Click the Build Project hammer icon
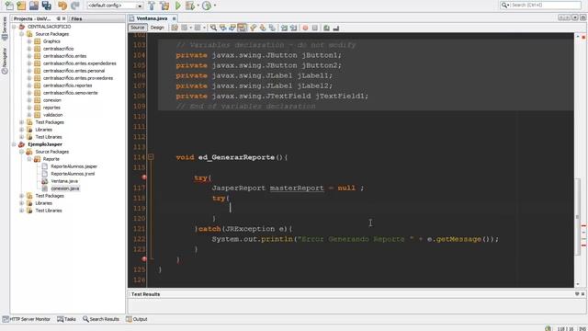 click(152, 6)
